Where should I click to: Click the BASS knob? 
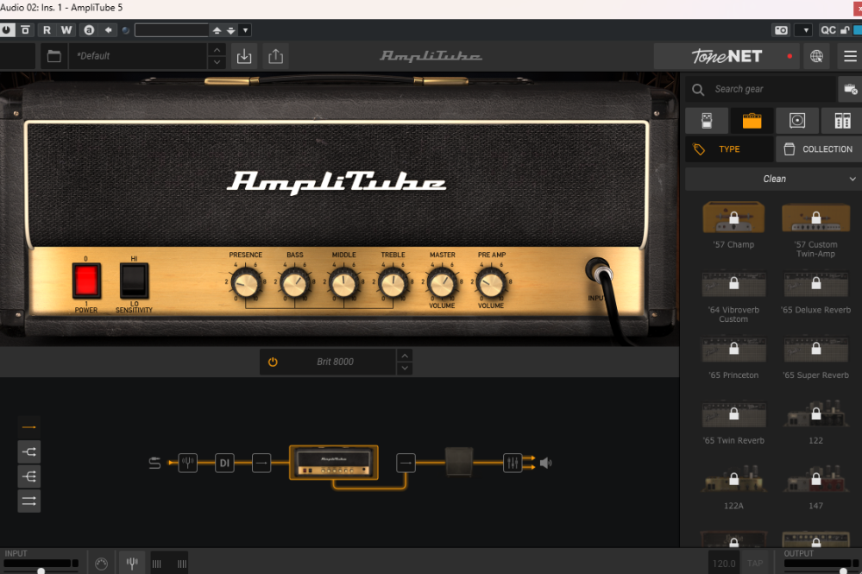(294, 284)
